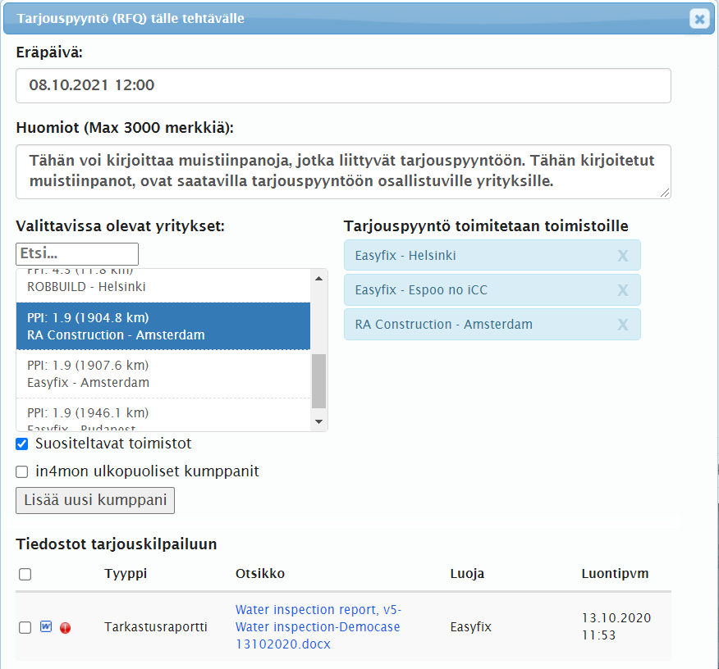Remove RA Construction - Amsterdam from recipients
Screen dimensions: 719x669
click(x=622, y=325)
